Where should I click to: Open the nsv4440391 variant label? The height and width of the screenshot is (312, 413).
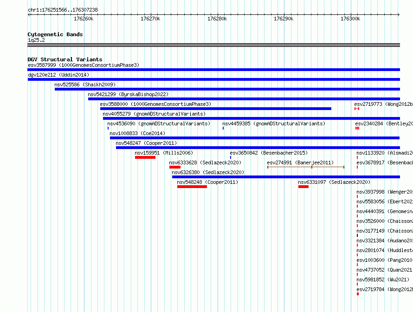coord(385,211)
